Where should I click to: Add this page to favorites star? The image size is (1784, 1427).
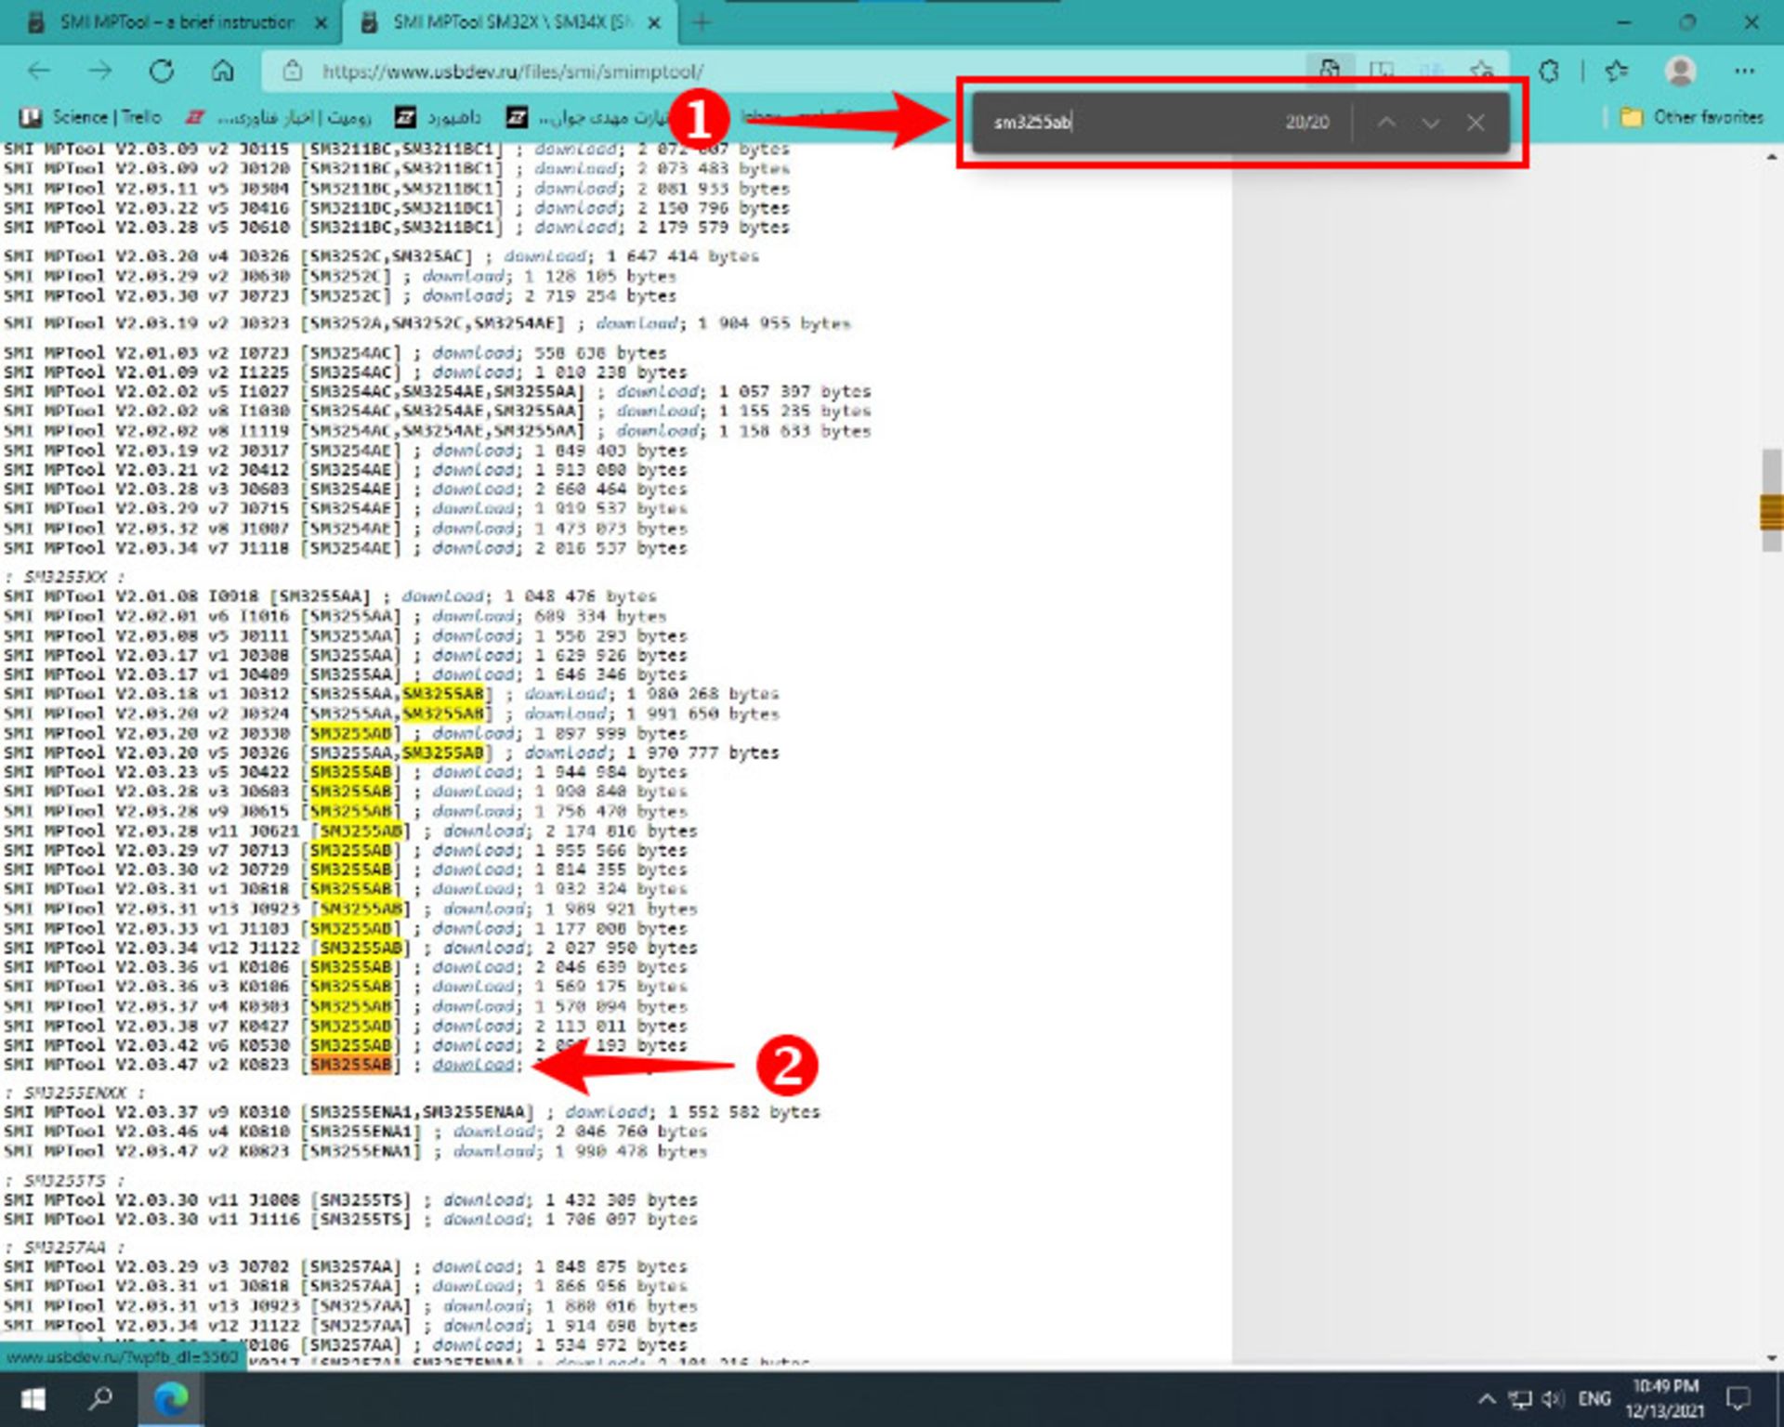[x=1481, y=71]
